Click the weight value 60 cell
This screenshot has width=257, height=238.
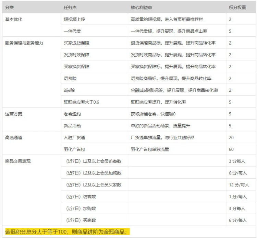click(x=241, y=149)
